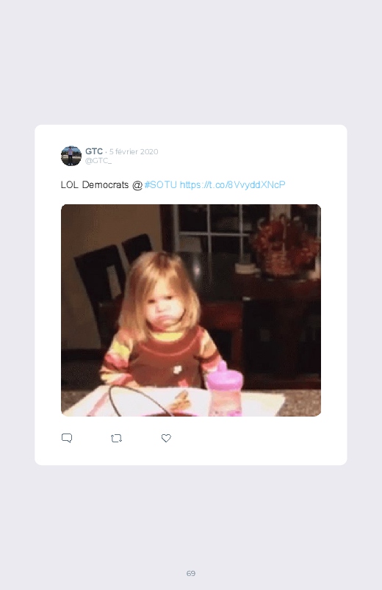This screenshot has height=590, width=382.
Task: Retweet the GTC tweet
Action: pos(116,439)
